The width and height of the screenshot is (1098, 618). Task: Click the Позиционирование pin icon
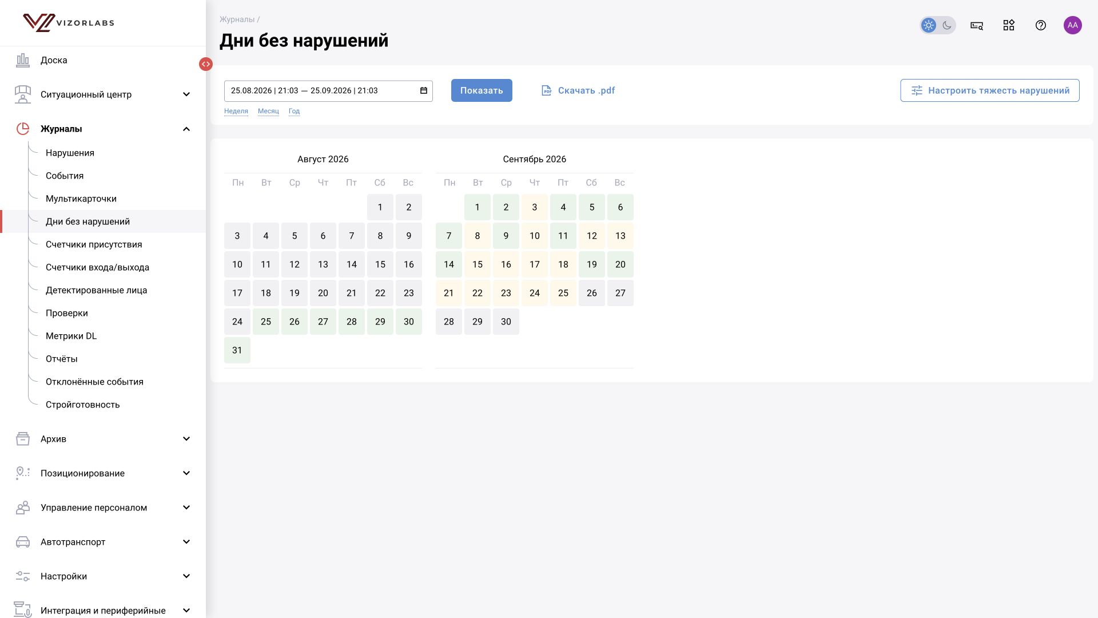coord(23,473)
